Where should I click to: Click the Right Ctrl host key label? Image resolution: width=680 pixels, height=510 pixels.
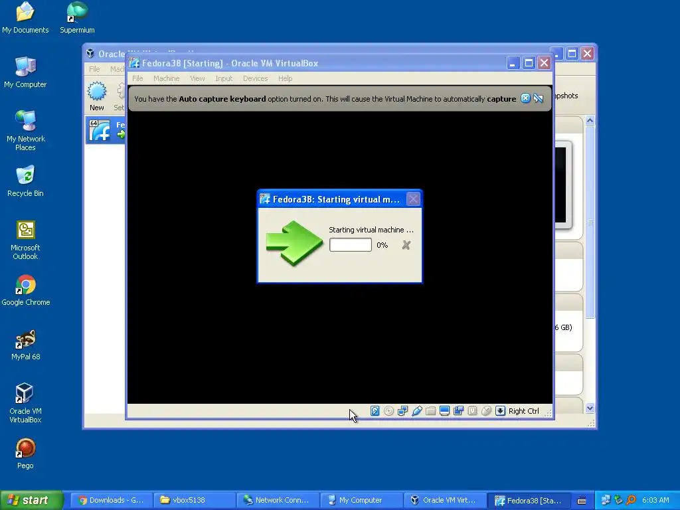(523, 411)
